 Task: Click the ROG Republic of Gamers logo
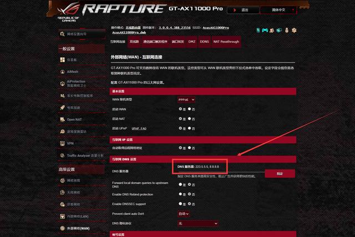[68, 12]
